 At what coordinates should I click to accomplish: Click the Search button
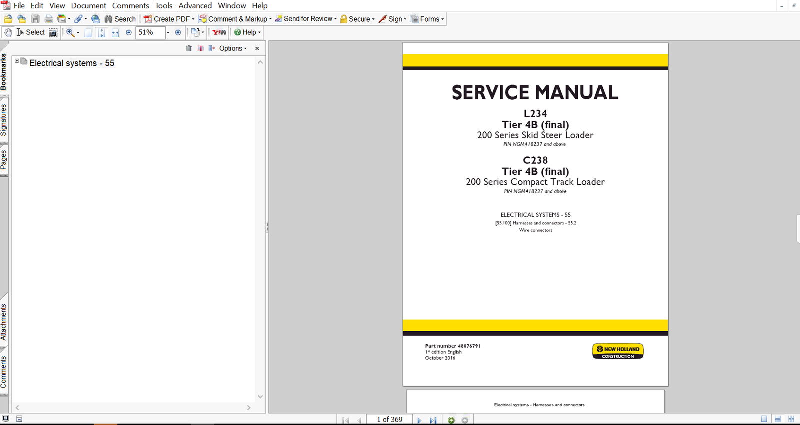120,19
